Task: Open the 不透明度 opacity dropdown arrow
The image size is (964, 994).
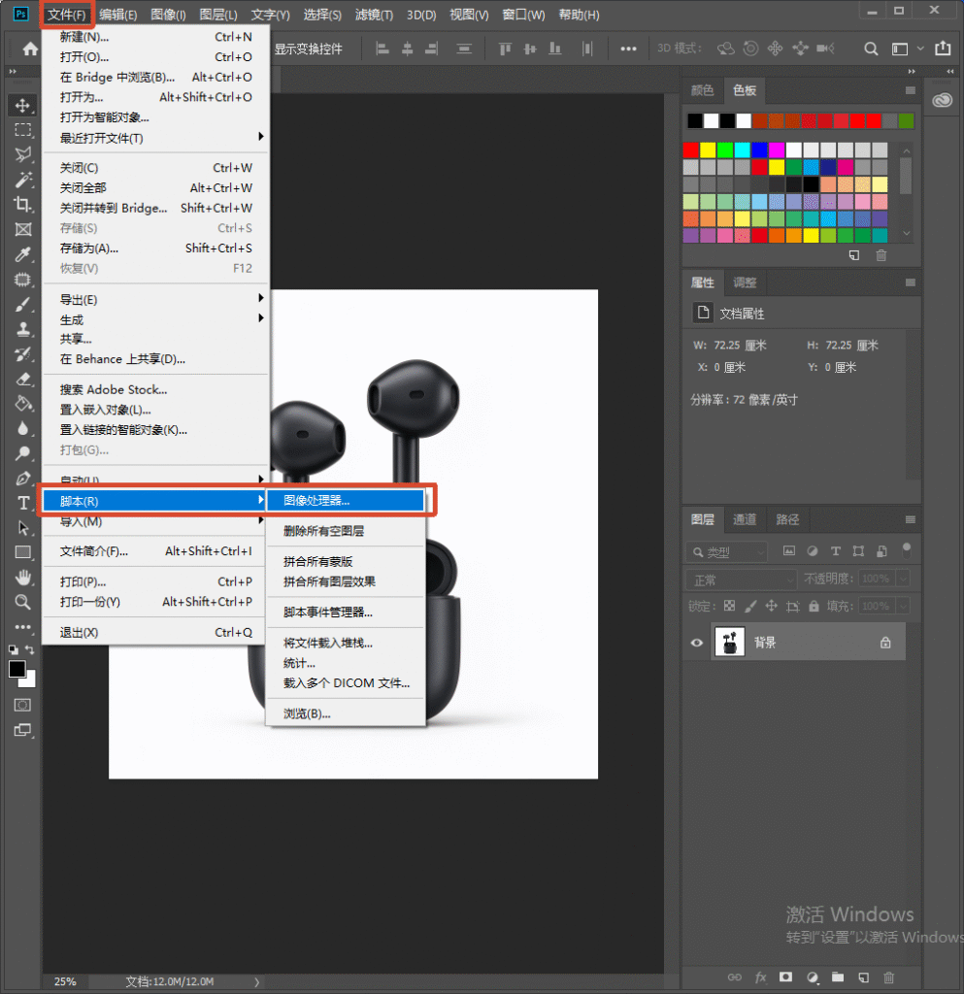Action: pyautogui.click(x=903, y=579)
